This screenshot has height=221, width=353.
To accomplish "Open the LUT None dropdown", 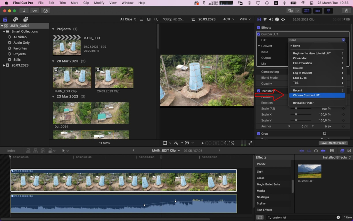I will click(x=316, y=40).
